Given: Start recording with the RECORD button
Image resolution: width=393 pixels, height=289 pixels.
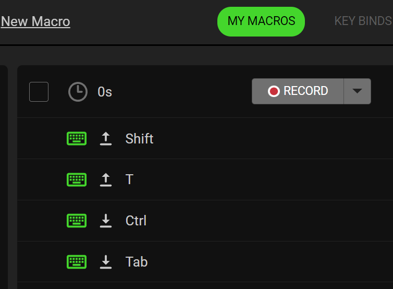Looking at the screenshot, I should click(298, 91).
